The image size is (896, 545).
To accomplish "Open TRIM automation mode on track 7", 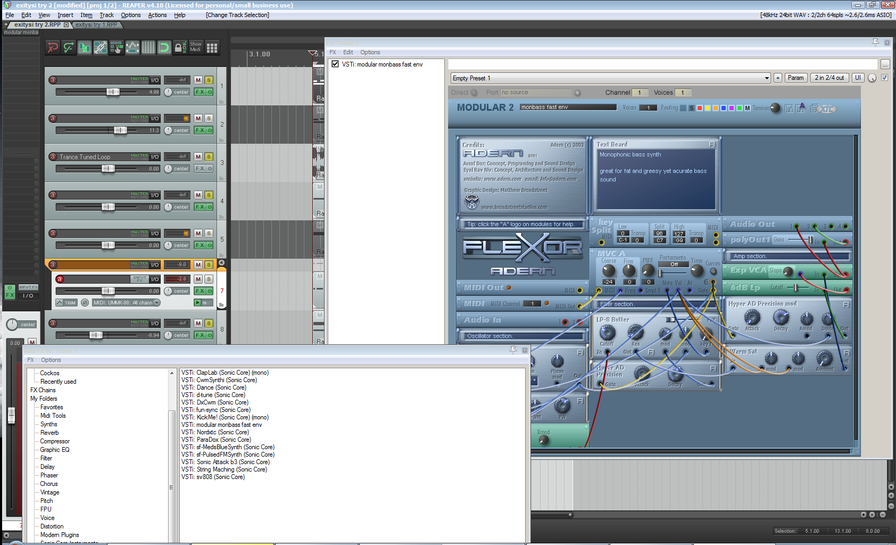I will (x=67, y=302).
